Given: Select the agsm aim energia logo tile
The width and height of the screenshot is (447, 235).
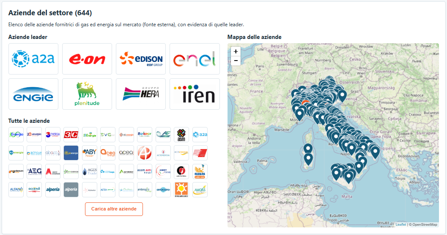Looking at the screenshot, I should coord(145,171).
